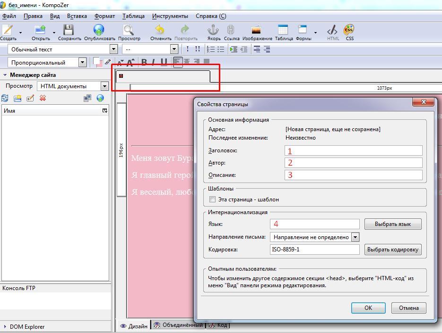Open the Пропорциональный font dropdown
Screen dimensions: 442x333
(82, 62)
